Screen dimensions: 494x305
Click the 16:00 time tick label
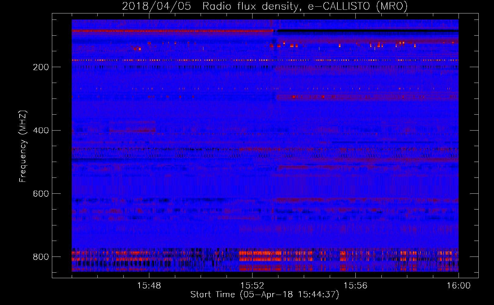(x=459, y=286)
